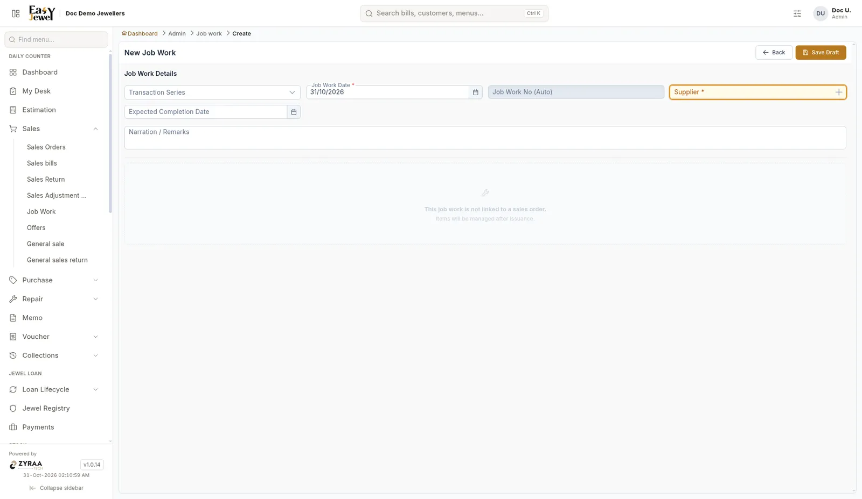Select Sales bills submenu item

click(42, 163)
